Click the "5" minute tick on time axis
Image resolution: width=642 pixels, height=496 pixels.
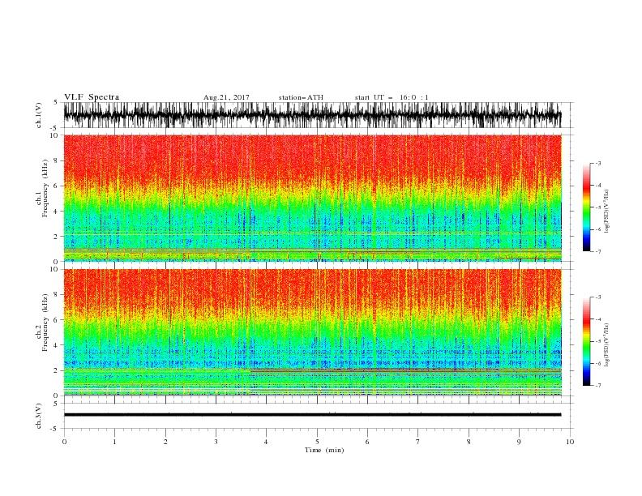click(317, 442)
